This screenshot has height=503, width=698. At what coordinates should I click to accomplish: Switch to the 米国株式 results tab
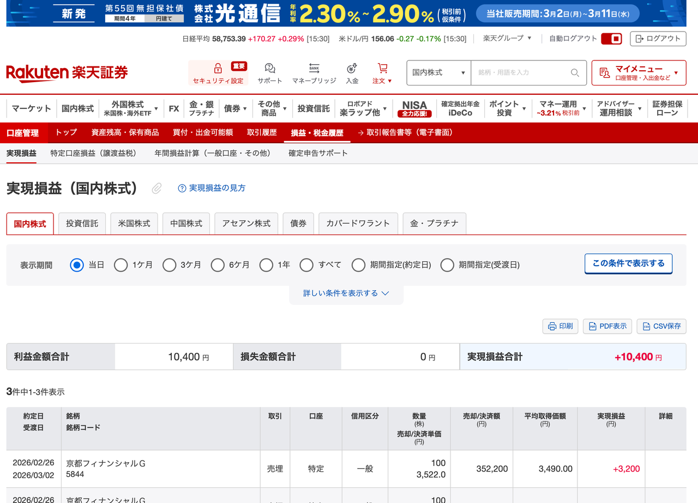[134, 223]
